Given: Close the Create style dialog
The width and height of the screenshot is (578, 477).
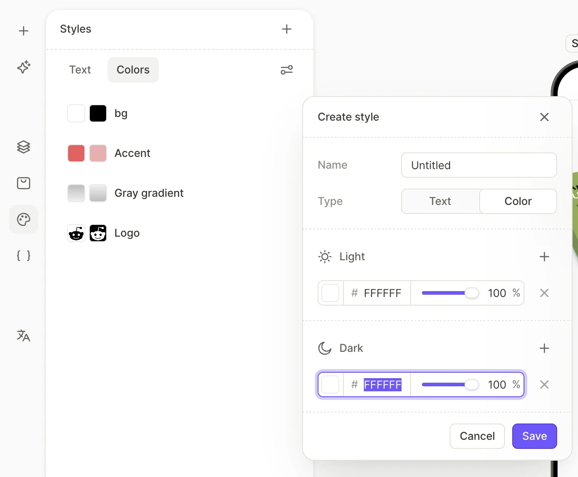Looking at the screenshot, I should point(544,117).
